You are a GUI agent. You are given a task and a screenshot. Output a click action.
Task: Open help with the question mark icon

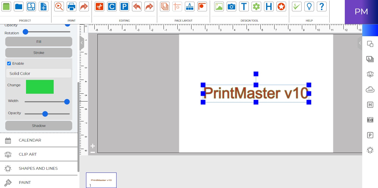click(322, 6)
